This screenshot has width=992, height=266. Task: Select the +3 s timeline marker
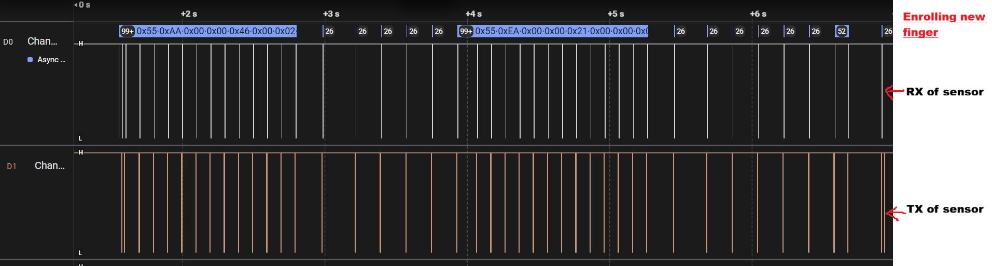(331, 14)
